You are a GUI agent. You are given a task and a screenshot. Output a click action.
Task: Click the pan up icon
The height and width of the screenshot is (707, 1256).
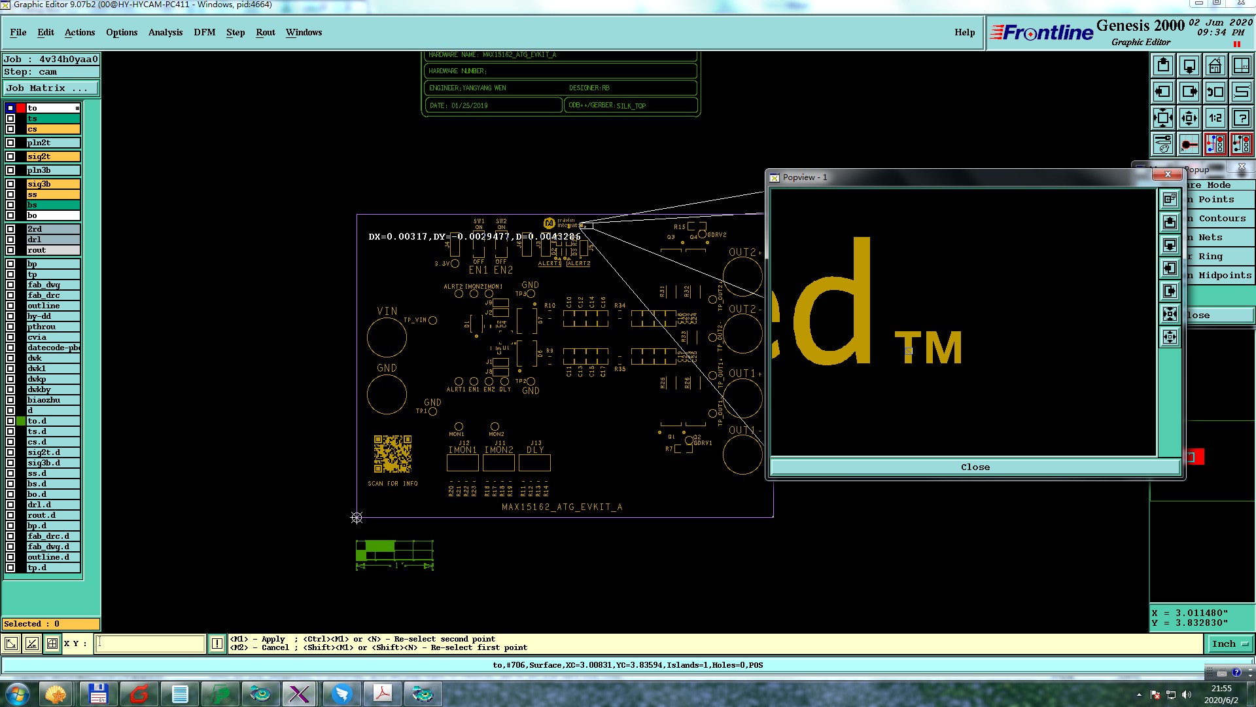point(1163,65)
